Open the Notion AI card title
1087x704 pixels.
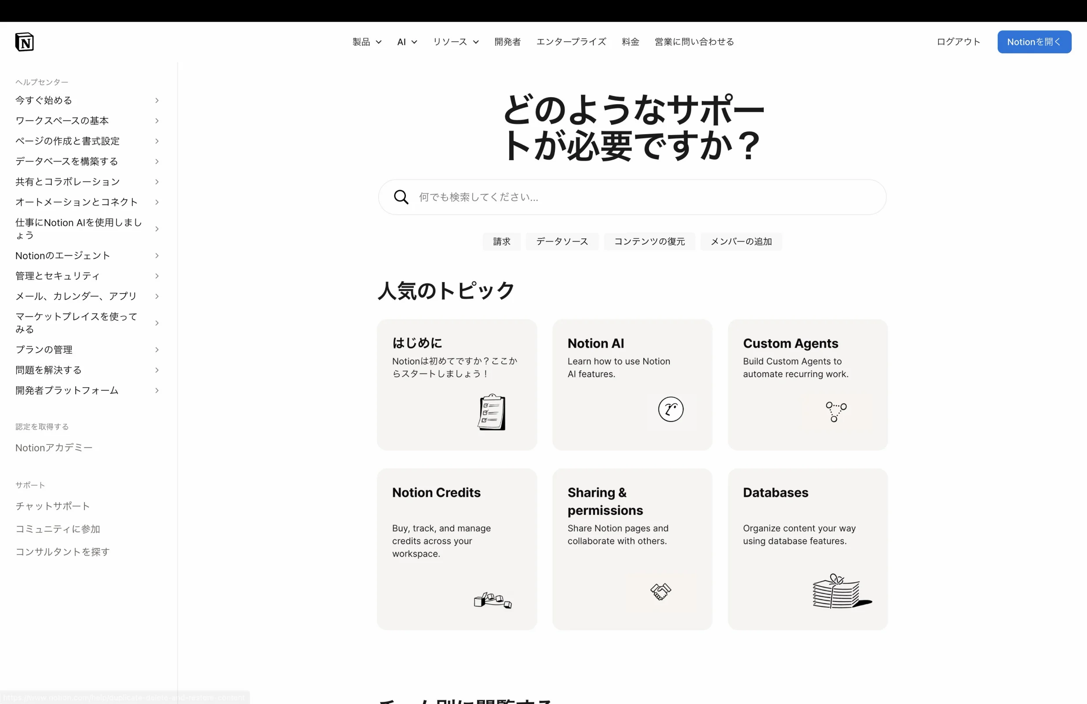point(595,343)
